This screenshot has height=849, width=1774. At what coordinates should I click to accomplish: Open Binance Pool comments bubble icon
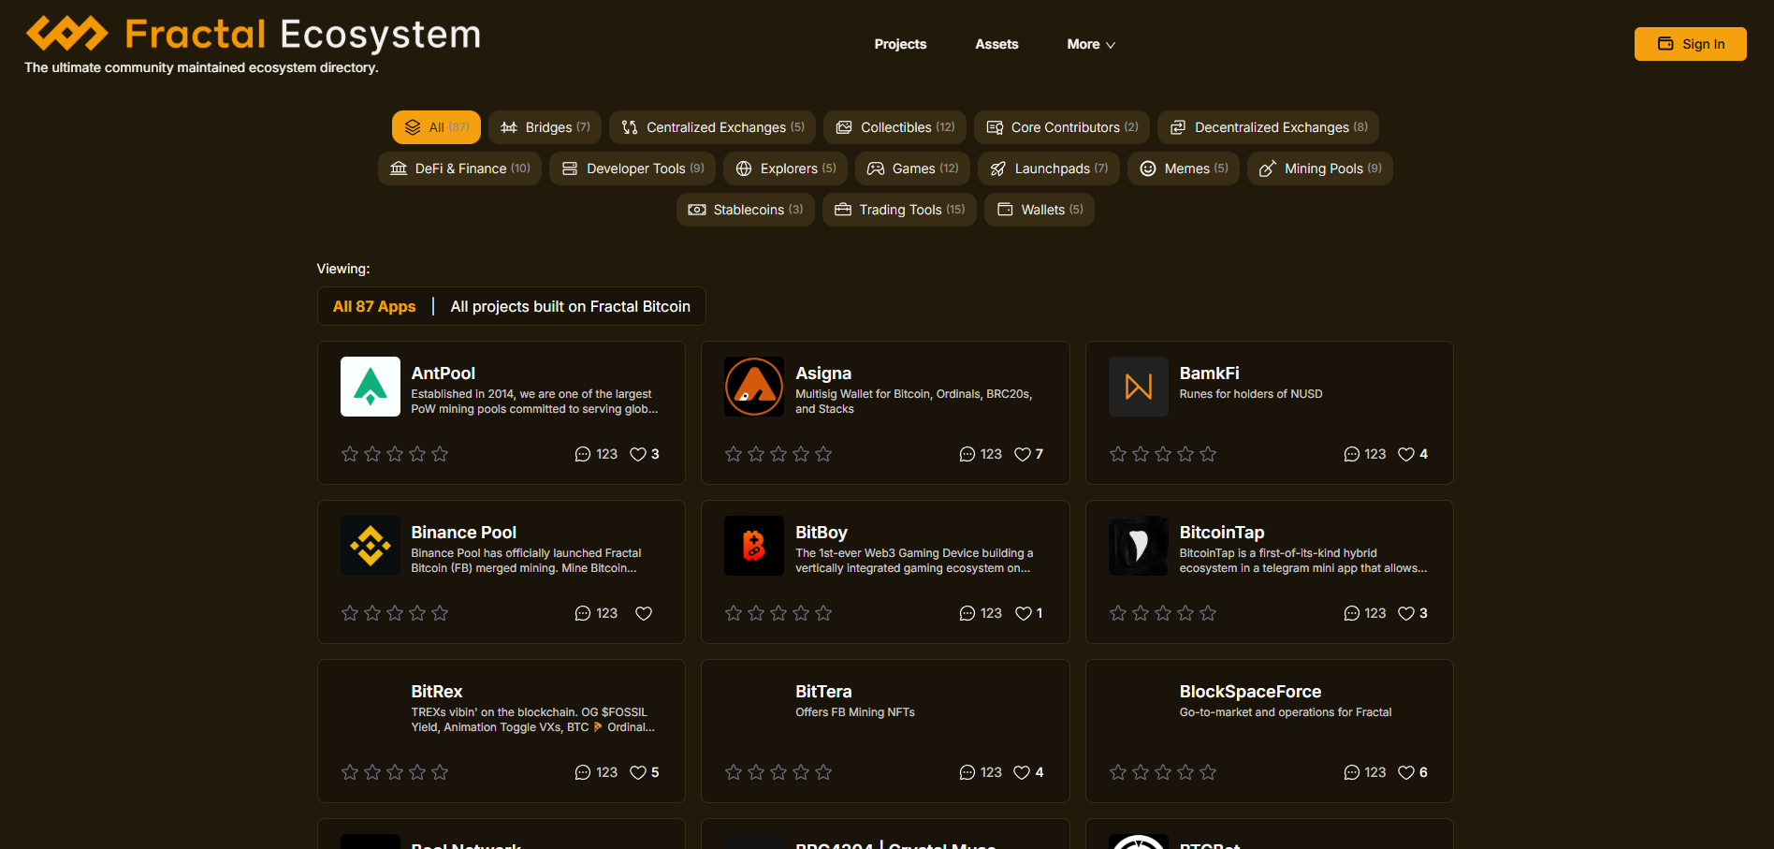pyautogui.click(x=583, y=613)
